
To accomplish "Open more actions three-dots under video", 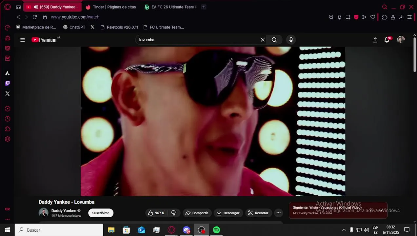I will (278, 213).
